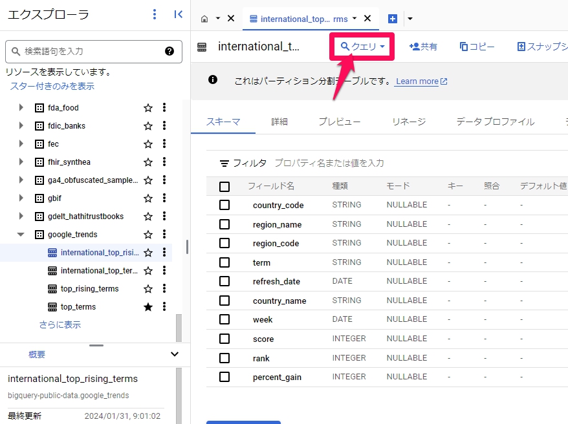The height and width of the screenshot is (424, 568).
Task: Check the region_name field checkbox
Action: point(224,224)
